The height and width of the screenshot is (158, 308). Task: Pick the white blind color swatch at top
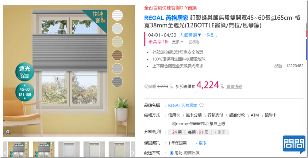click(x=117, y=15)
